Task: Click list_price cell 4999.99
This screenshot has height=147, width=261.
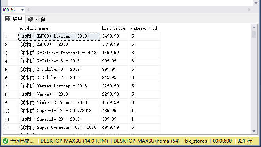Action: click(115, 128)
